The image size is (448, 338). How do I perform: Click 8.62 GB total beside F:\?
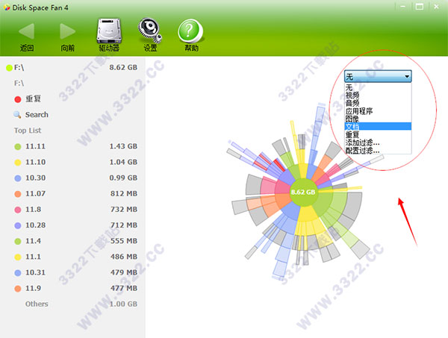(x=123, y=68)
